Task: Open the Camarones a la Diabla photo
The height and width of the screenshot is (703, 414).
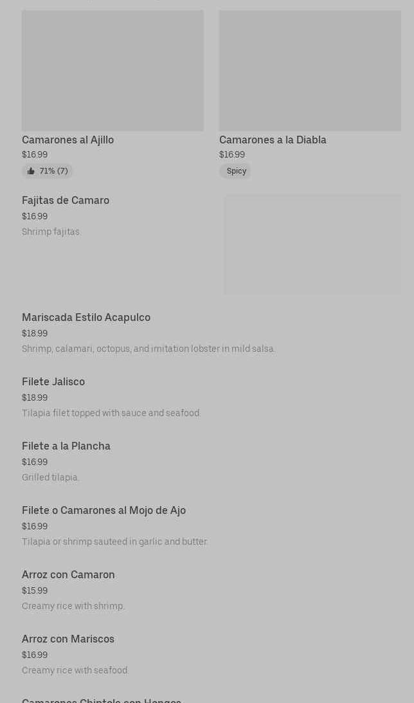Action: click(x=310, y=70)
